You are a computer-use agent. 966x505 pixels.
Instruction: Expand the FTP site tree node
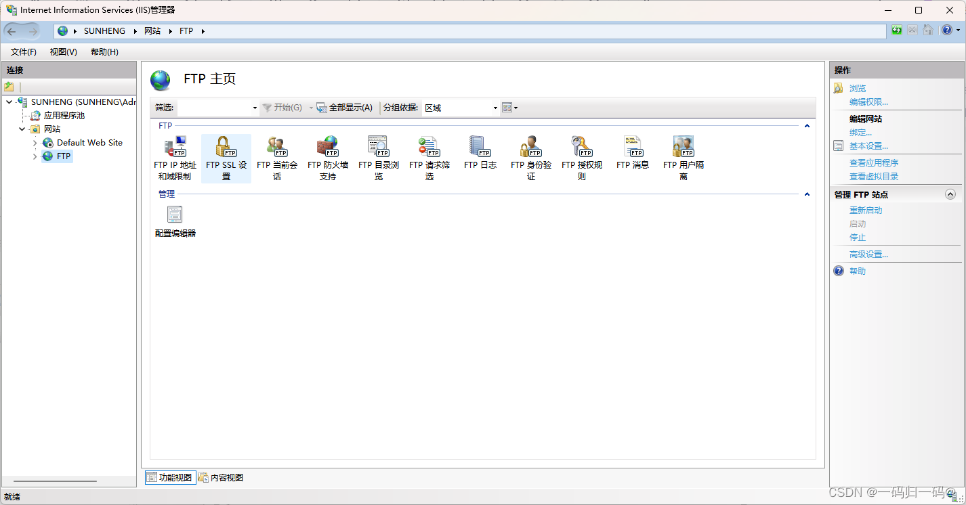tap(35, 156)
